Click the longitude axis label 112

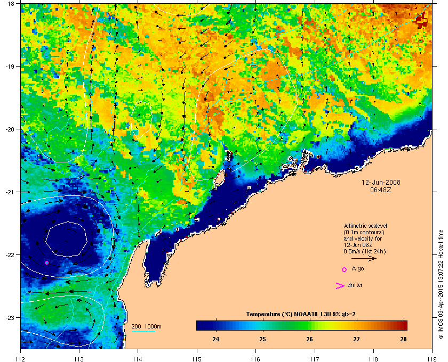[21, 359]
